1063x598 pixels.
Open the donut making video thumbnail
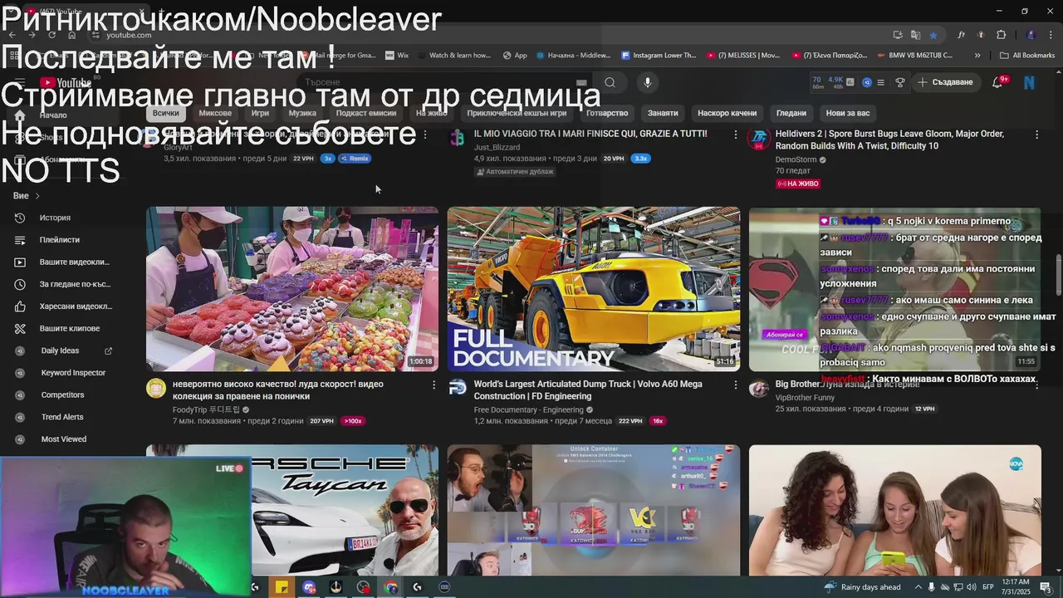coord(292,289)
